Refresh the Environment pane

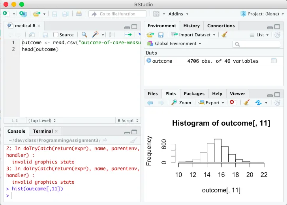coord(277,35)
